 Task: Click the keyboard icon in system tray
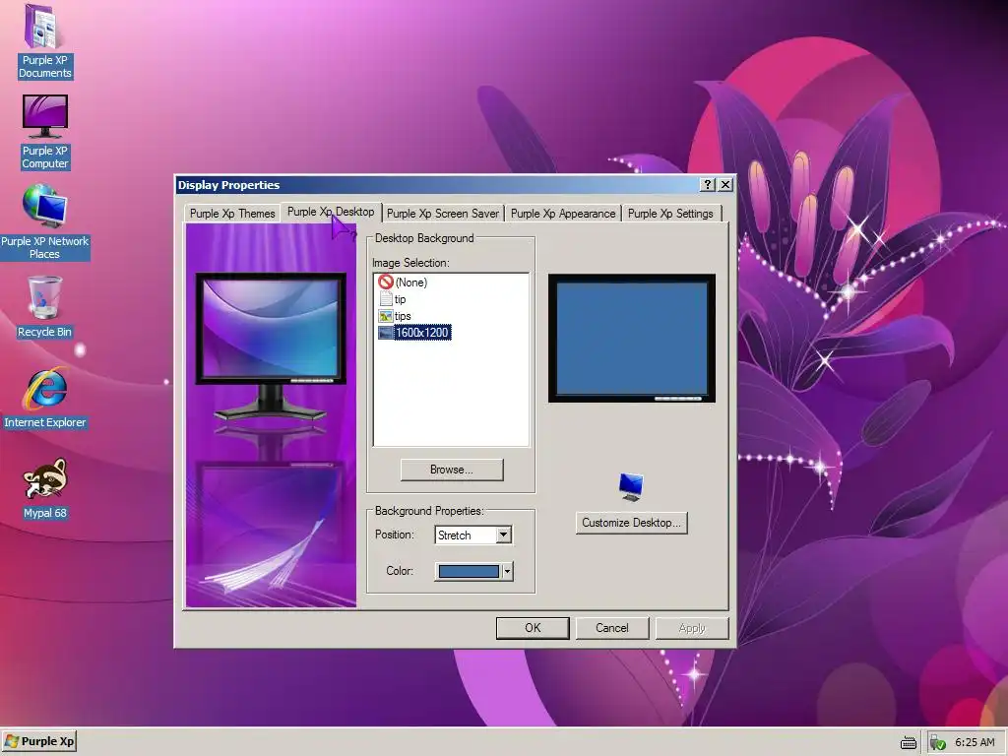[x=908, y=742]
